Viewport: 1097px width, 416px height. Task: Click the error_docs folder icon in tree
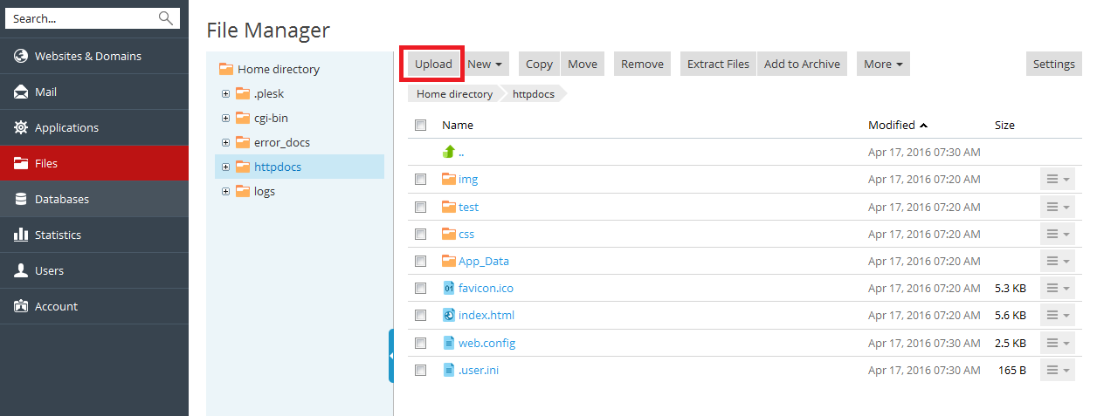(x=243, y=142)
